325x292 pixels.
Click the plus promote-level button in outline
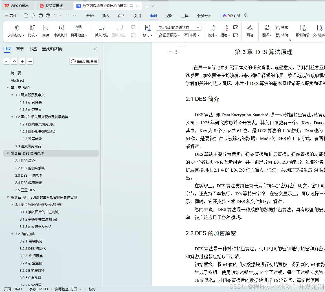click(22, 61)
